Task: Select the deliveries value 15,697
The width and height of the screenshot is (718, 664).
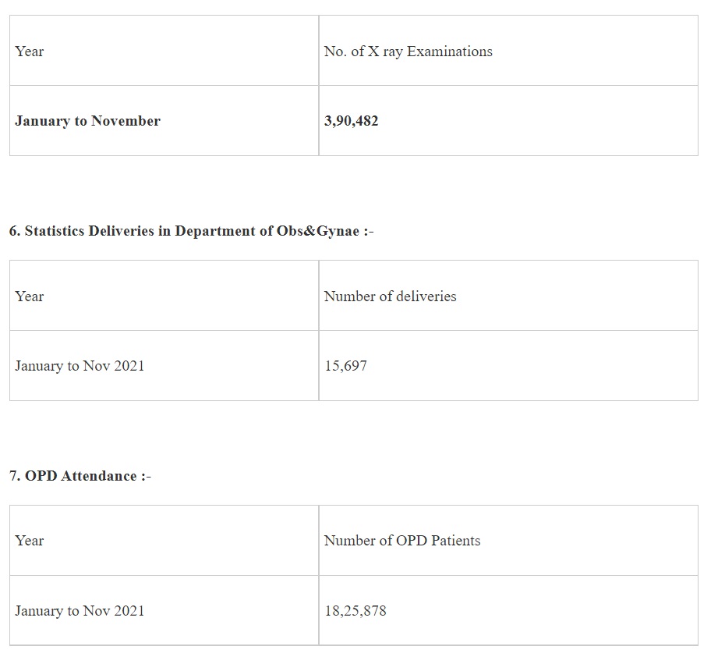Action: coord(345,366)
